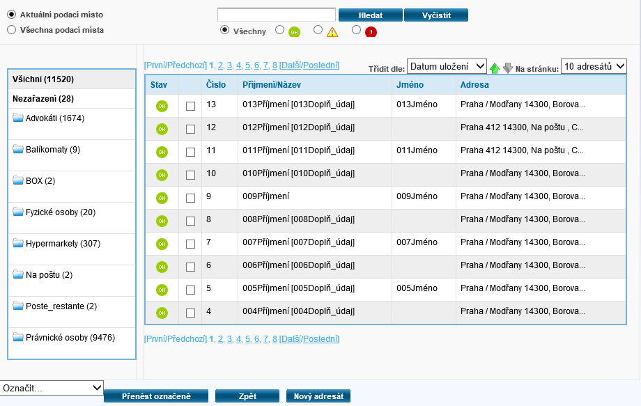
Task: Open the Označit dropdown
Action: coord(52,388)
